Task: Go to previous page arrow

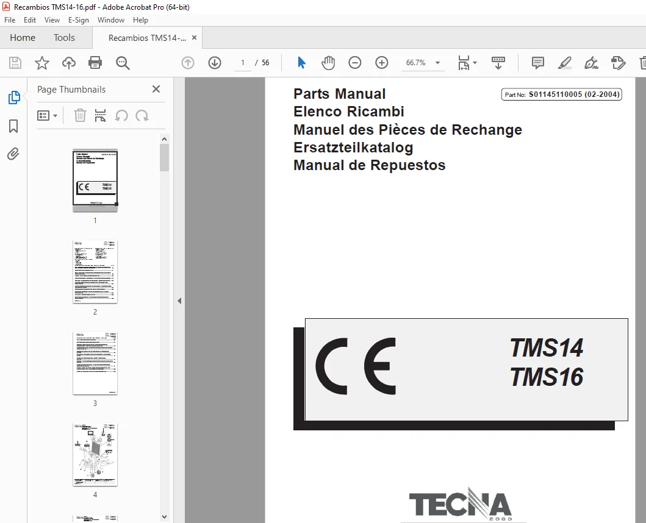Action: click(188, 63)
